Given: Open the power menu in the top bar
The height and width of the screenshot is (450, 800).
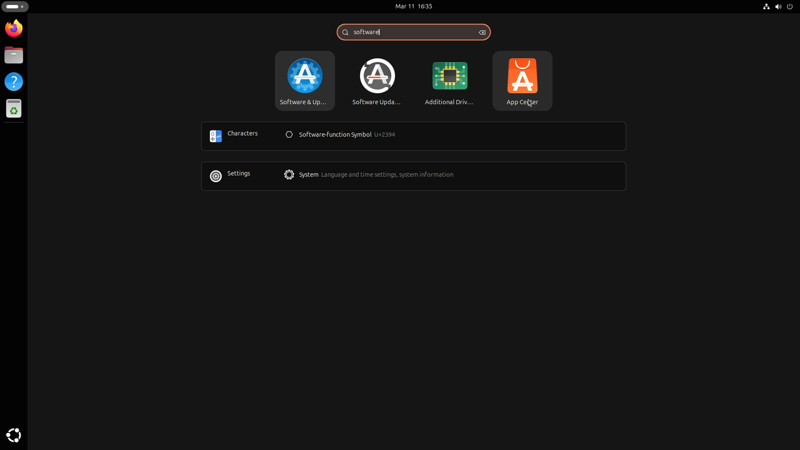Looking at the screenshot, I should pos(789,6).
